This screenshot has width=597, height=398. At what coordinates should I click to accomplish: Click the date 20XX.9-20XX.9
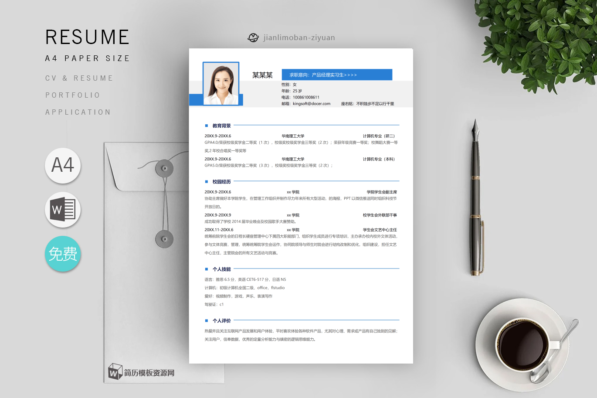[x=218, y=215]
